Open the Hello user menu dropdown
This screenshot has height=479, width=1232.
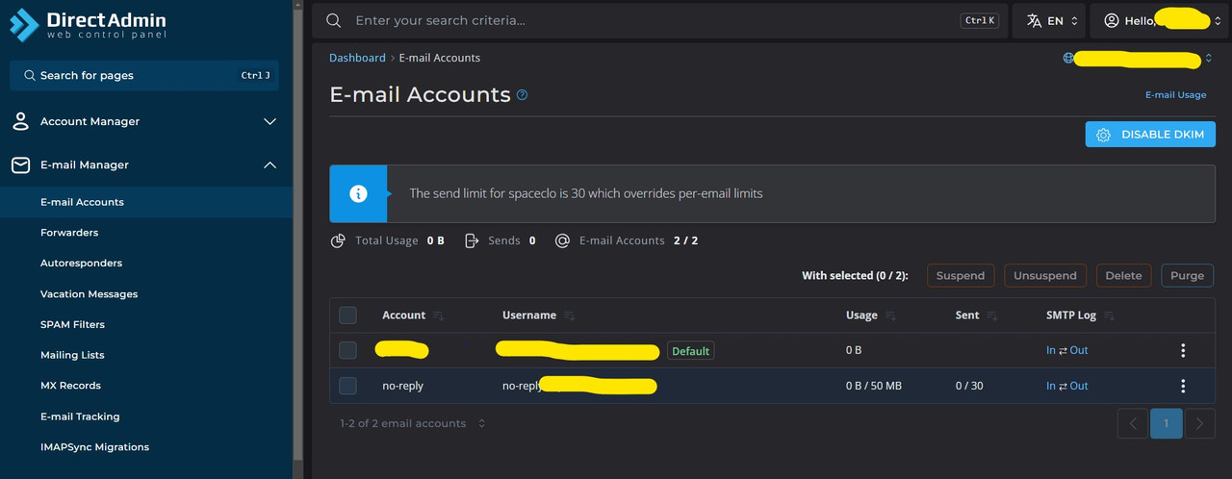(1161, 20)
